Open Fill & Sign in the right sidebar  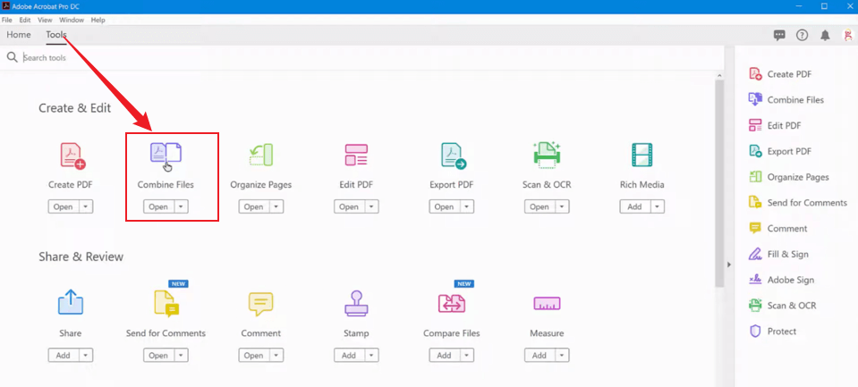778,254
